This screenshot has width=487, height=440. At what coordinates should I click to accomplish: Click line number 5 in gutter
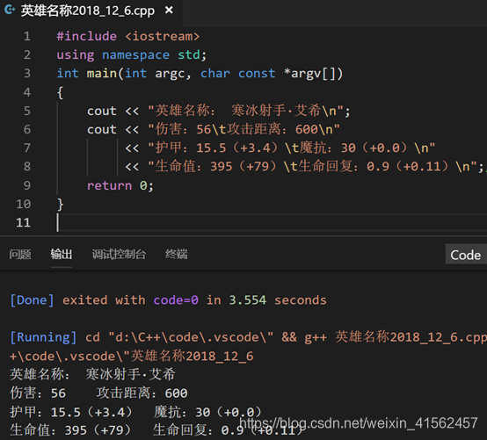click(27, 111)
